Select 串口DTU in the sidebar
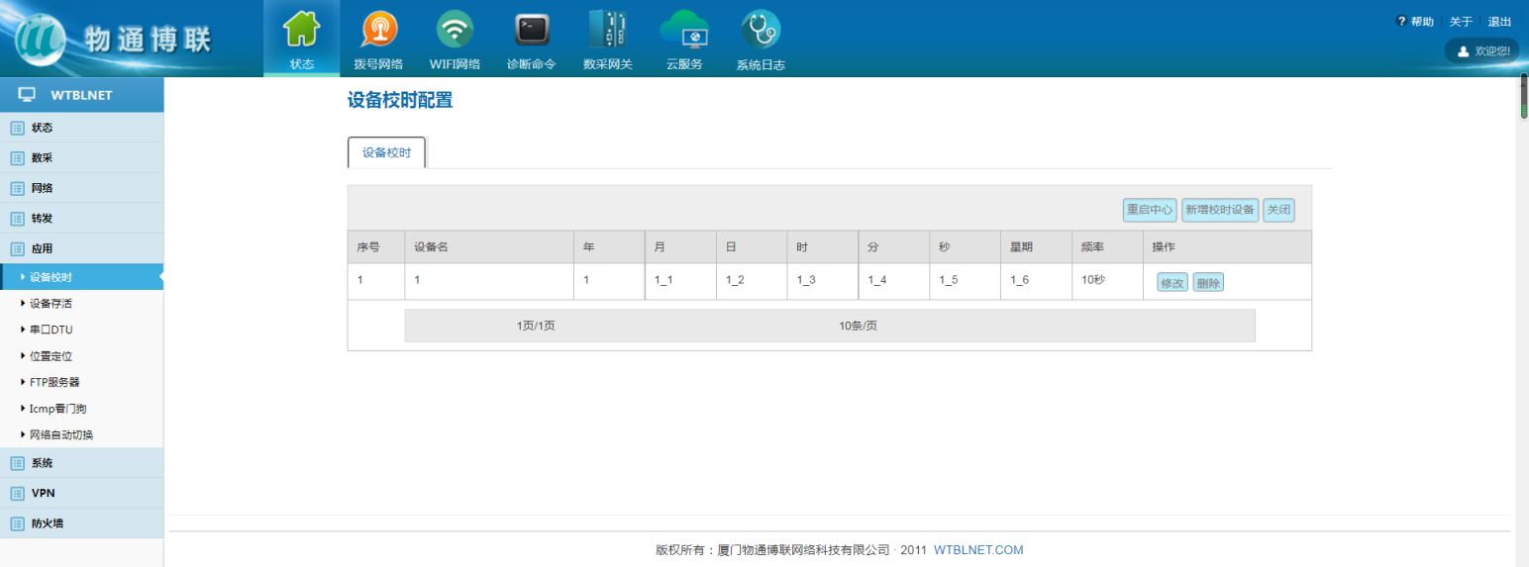Viewport: 1529px width, 567px height. pyautogui.click(x=51, y=330)
